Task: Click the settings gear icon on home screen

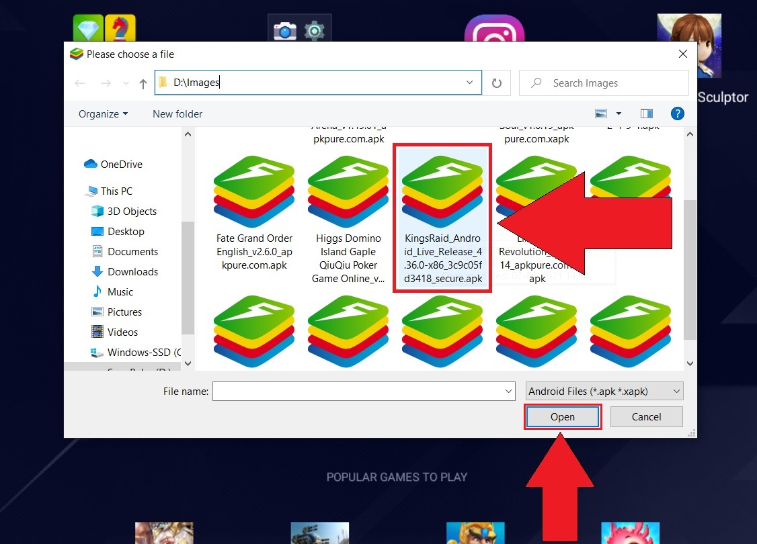Action: pos(314,32)
